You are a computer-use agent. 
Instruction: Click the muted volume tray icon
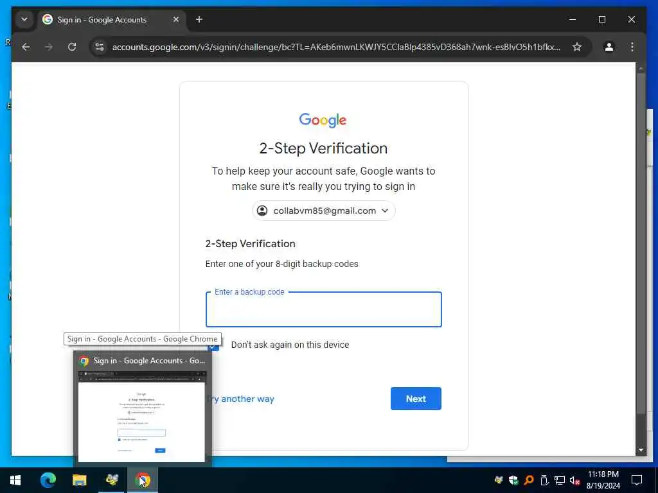tap(574, 480)
